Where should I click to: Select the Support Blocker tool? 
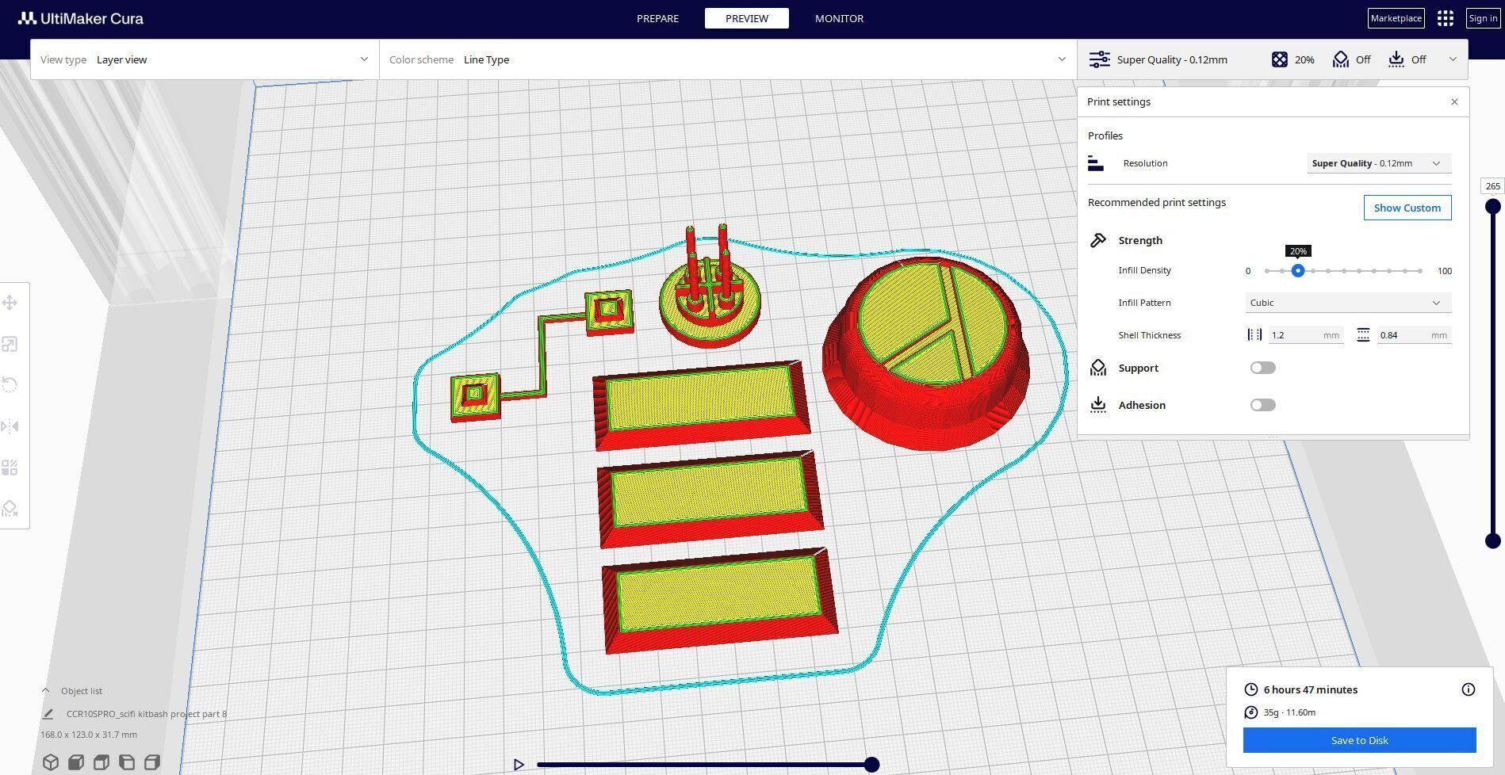[x=10, y=509]
